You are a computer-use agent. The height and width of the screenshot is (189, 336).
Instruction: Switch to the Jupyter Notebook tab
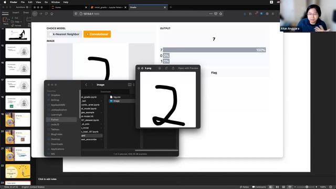coord(109,7)
